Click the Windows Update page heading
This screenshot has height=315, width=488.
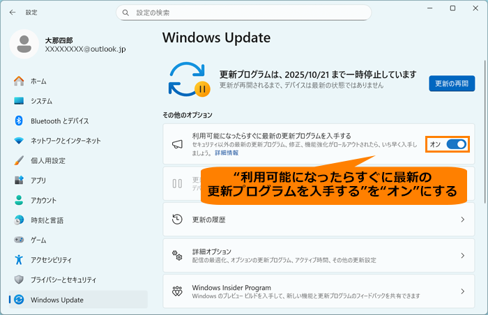pos(216,38)
